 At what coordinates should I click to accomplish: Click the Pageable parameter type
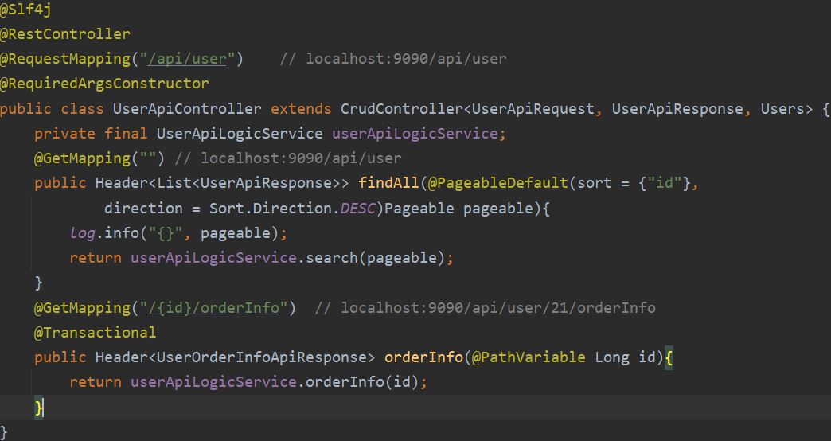(419, 208)
